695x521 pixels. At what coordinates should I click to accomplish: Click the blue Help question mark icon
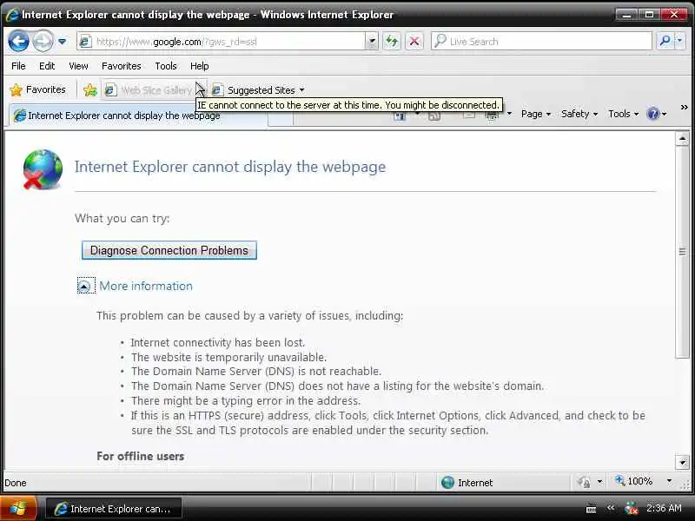coord(653,115)
